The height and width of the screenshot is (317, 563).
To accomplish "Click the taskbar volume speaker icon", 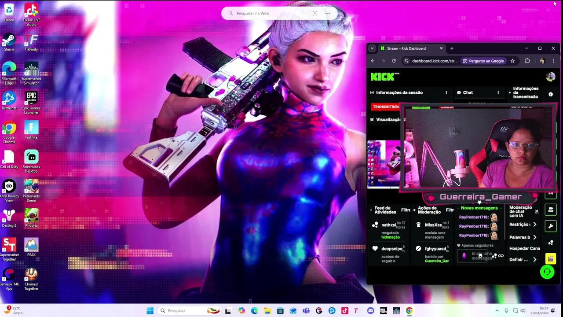I will [523, 311].
